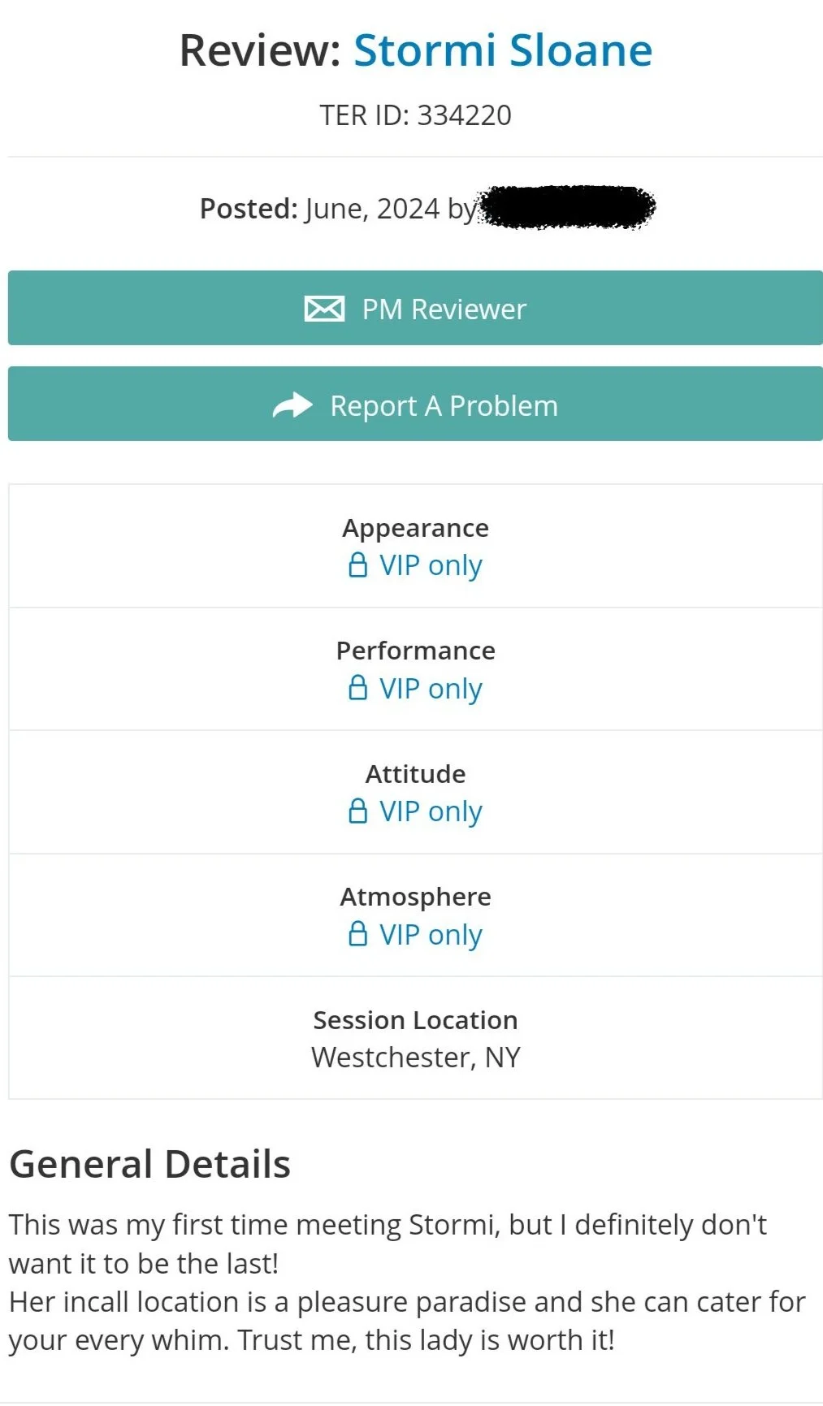The width and height of the screenshot is (823, 1406).
Task: Click the lock icon under Attitude
Action: click(357, 811)
